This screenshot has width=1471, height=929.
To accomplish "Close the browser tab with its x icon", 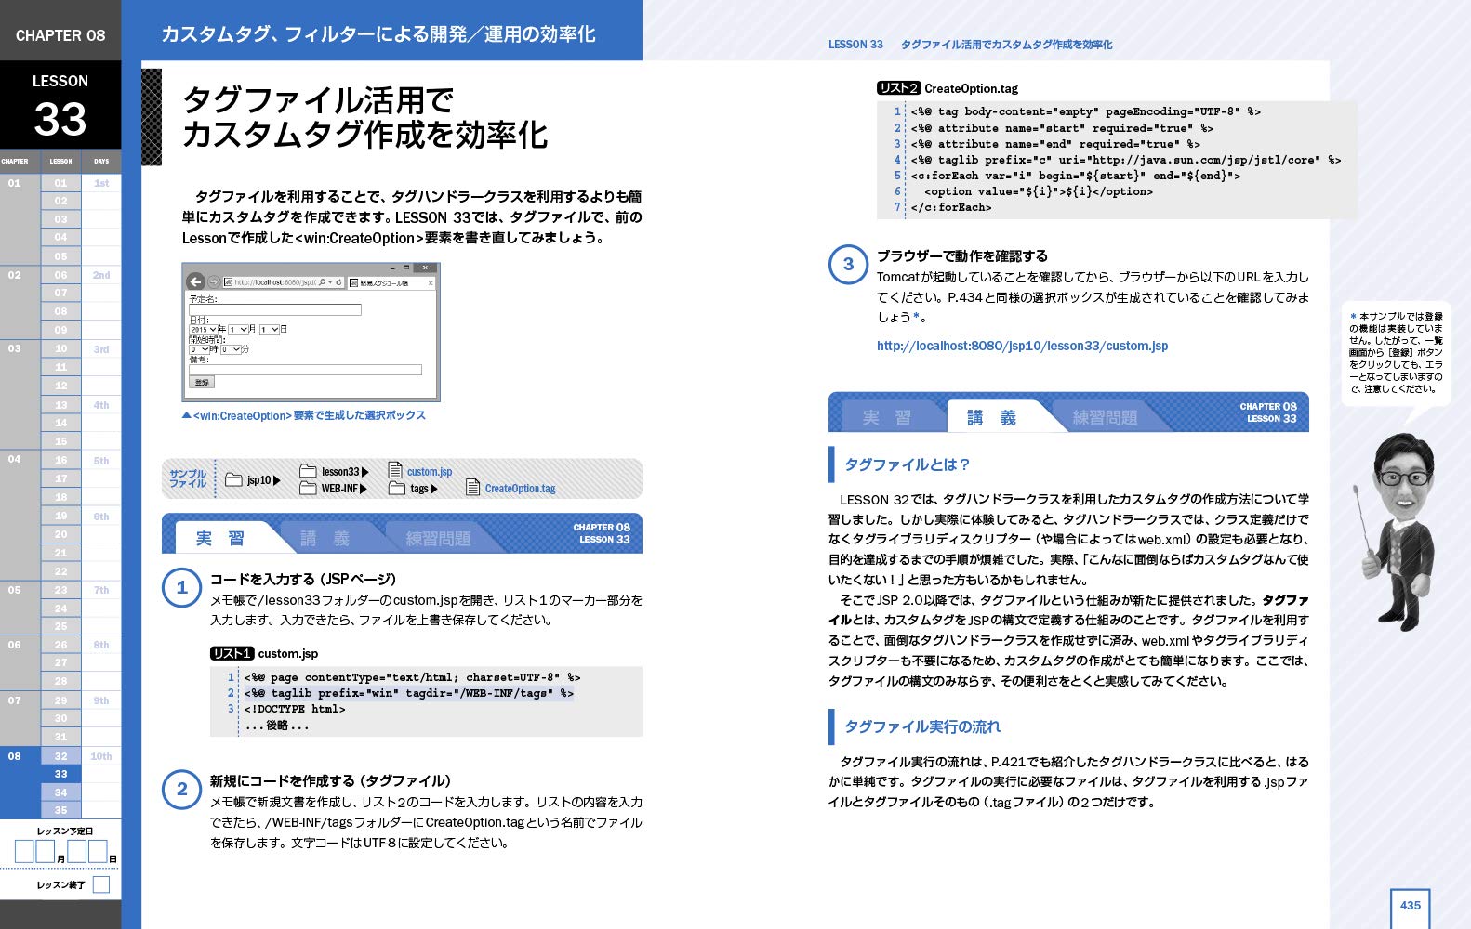I will [x=431, y=282].
